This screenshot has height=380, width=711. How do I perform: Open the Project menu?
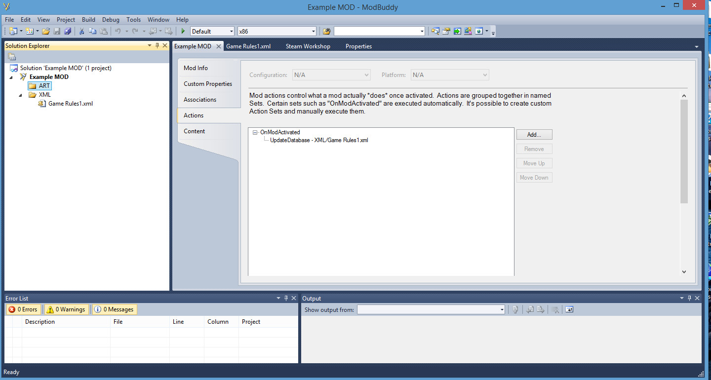click(x=66, y=20)
